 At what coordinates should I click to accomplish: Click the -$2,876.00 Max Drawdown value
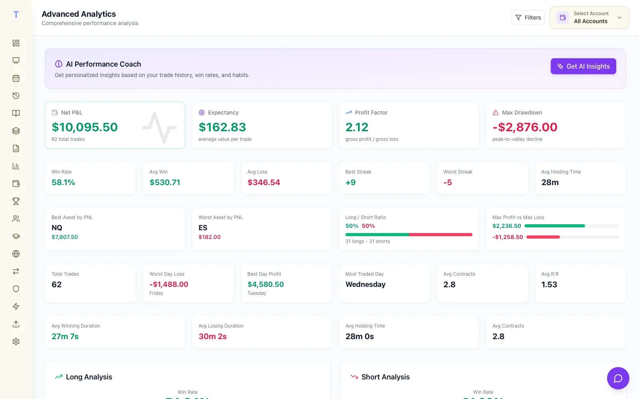[x=525, y=127]
